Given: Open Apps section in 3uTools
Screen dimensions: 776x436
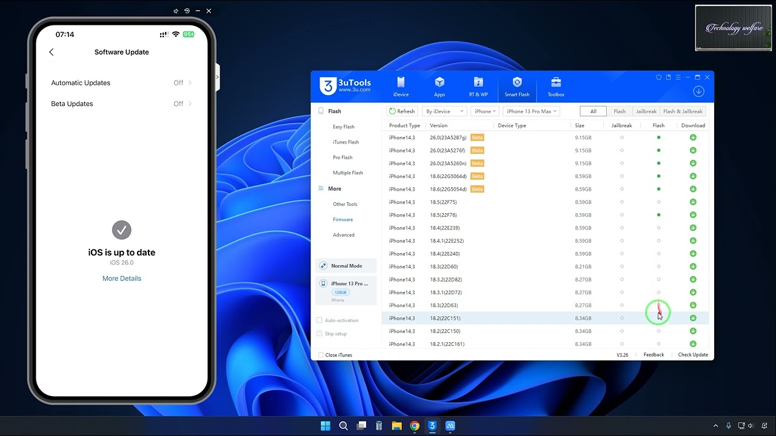Looking at the screenshot, I should 440,87.
